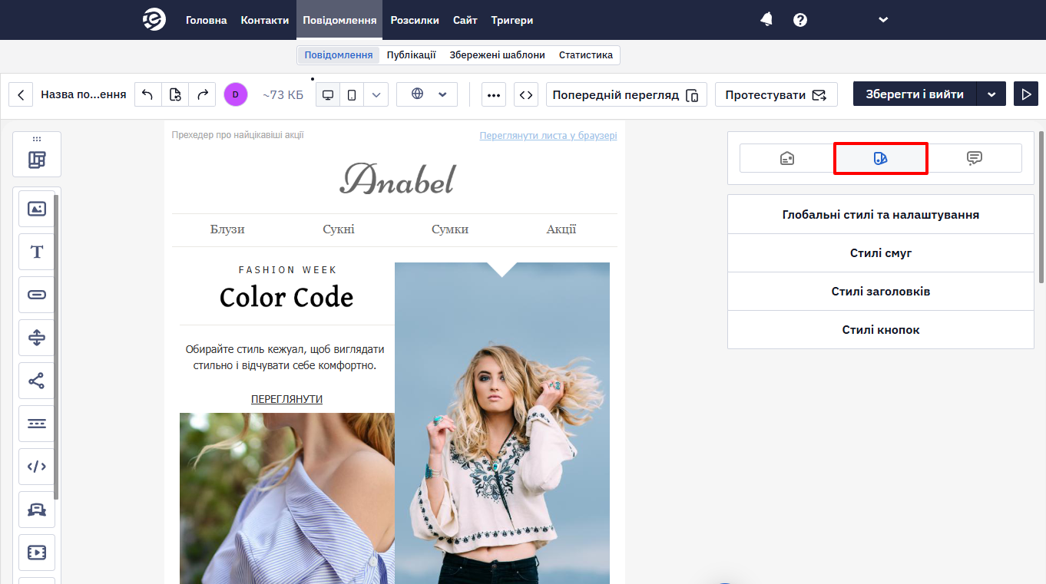
Task: Open the more options ellipsis menu
Action: (x=494, y=94)
